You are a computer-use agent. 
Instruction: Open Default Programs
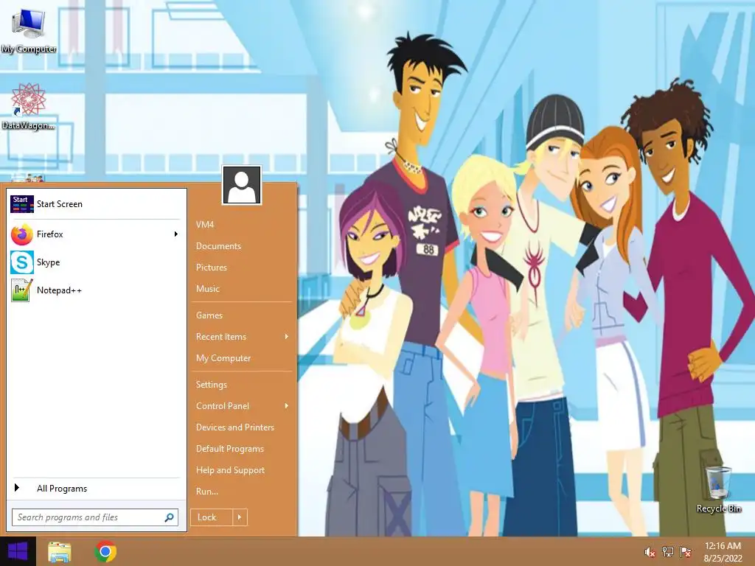tap(230, 449)
